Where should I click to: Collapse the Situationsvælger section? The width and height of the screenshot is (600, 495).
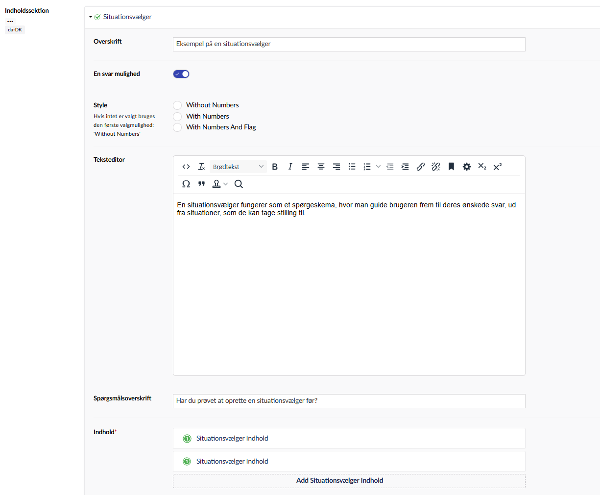tap(91, 17)
